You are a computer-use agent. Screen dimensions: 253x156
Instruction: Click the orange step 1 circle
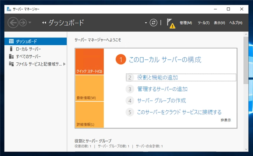pyautogui.click(x=121, y=59)
